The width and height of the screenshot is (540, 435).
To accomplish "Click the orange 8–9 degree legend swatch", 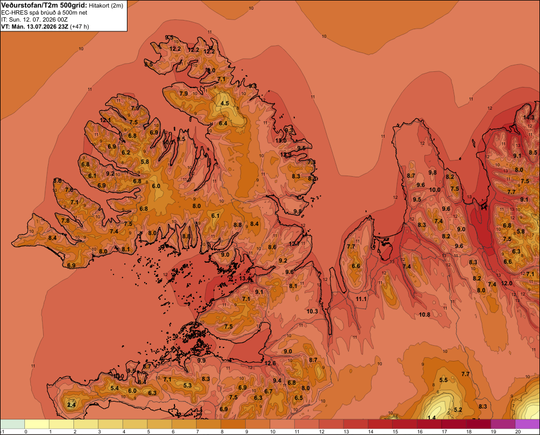I will coord(233,424).
